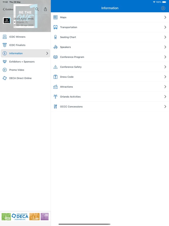Image resolution: width=169 pixels, height=226 pixels.
Task: Open the user profile icon
Action: pyautogui.click(x=163, y=8)
